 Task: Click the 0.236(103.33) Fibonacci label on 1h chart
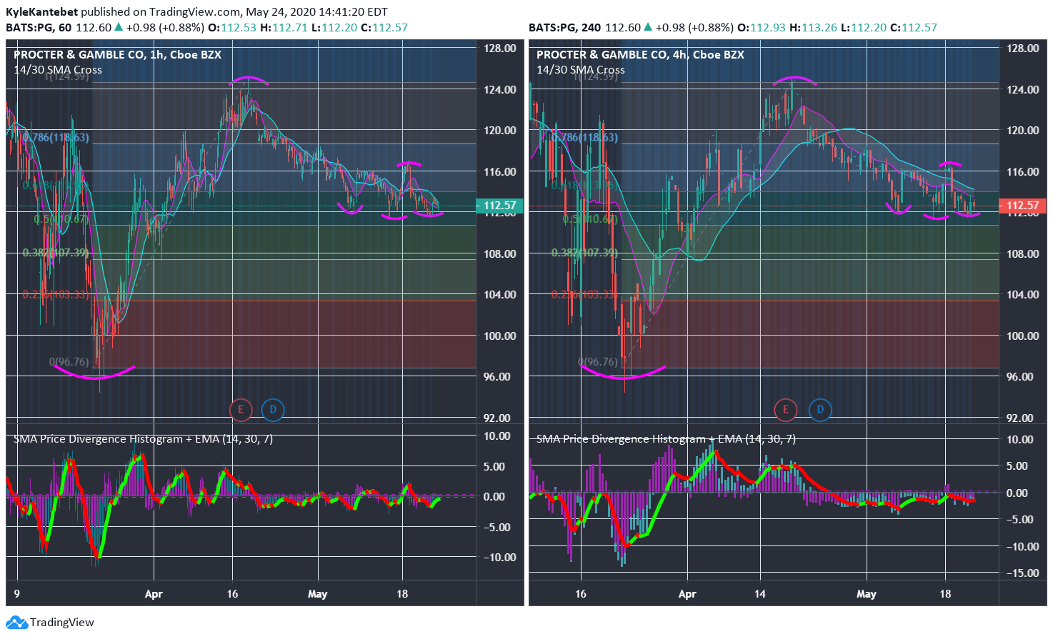click(x=56, y=295)
